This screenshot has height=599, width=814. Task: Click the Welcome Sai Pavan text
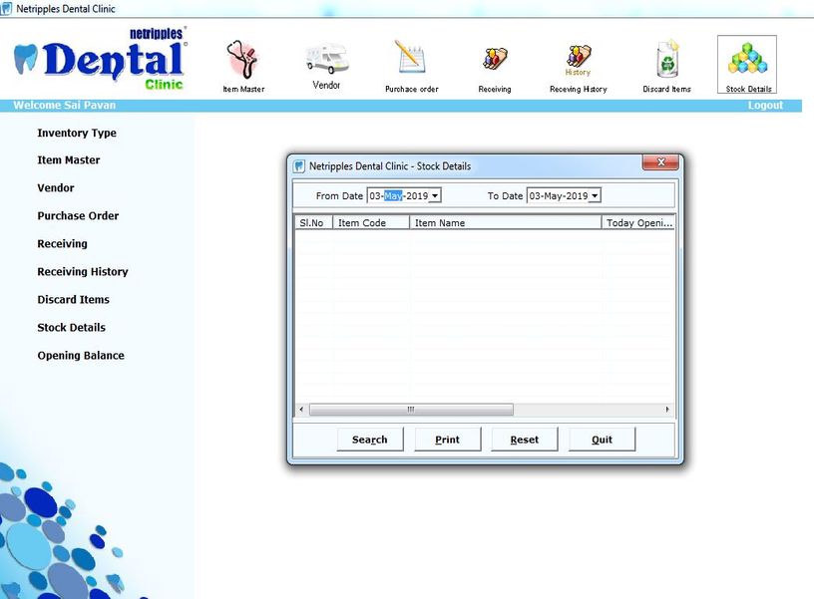click(x=65, y=106)
